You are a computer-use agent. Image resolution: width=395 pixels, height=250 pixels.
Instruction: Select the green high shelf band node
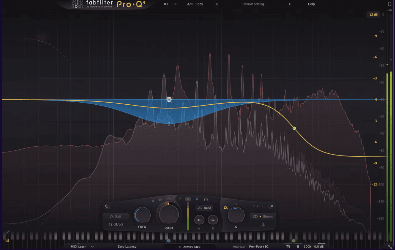click(x=294, y=128)
